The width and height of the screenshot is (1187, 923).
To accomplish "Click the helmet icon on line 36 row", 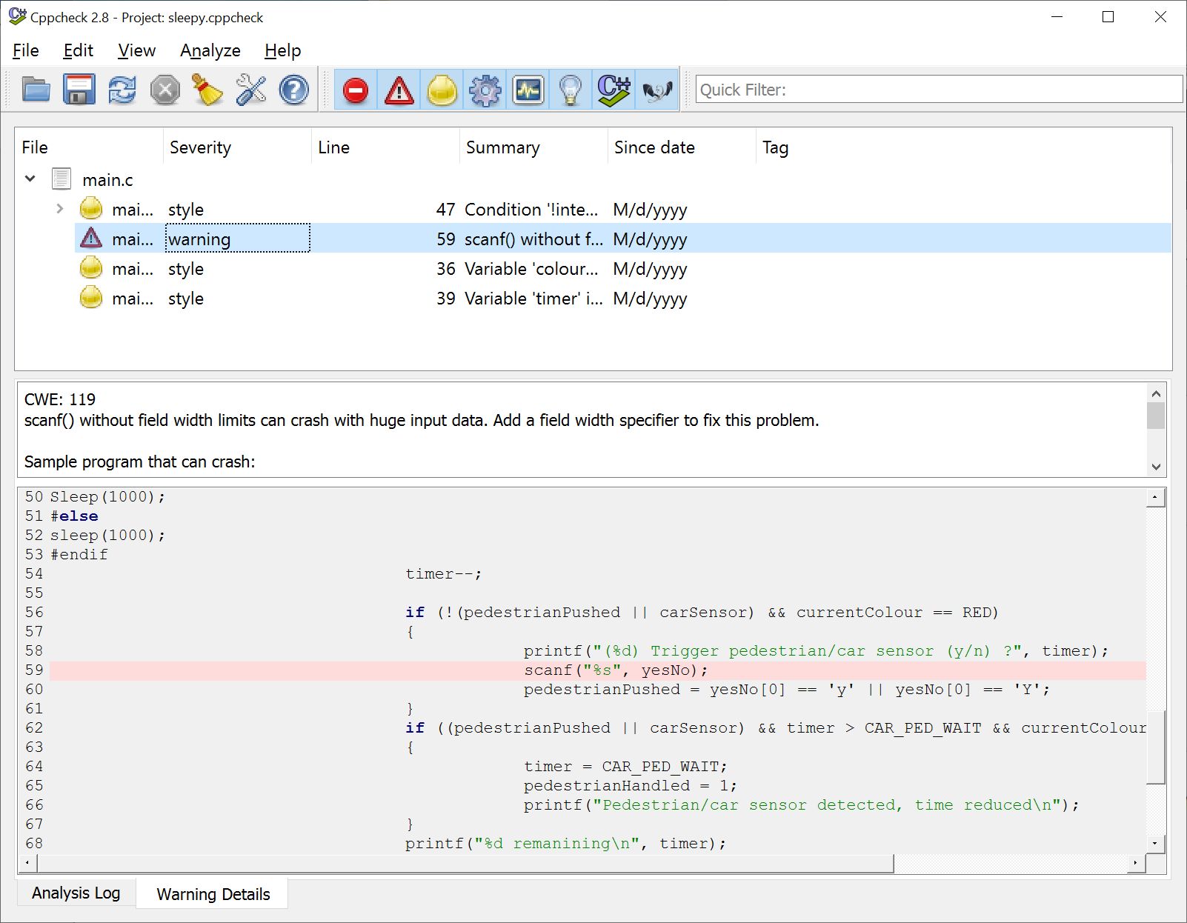I will (91, 268).
